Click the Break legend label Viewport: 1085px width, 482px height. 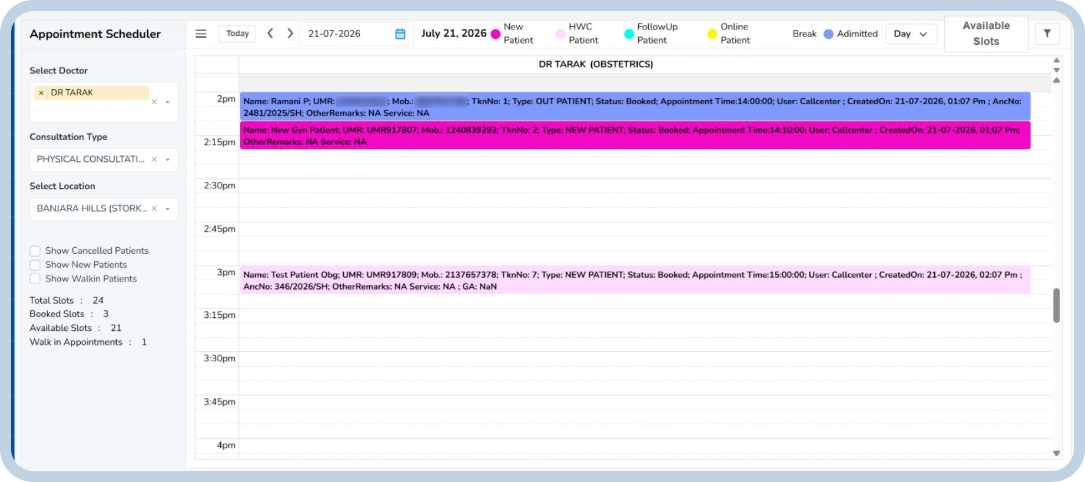pos(804,34)
